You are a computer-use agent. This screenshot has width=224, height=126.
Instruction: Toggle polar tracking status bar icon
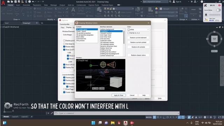point(168,117)
